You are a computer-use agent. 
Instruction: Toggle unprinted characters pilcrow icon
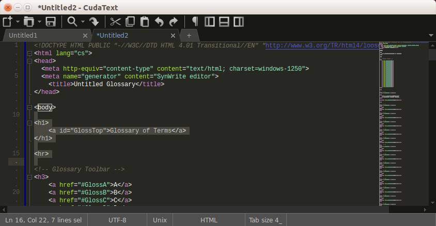tap(195, 22)
